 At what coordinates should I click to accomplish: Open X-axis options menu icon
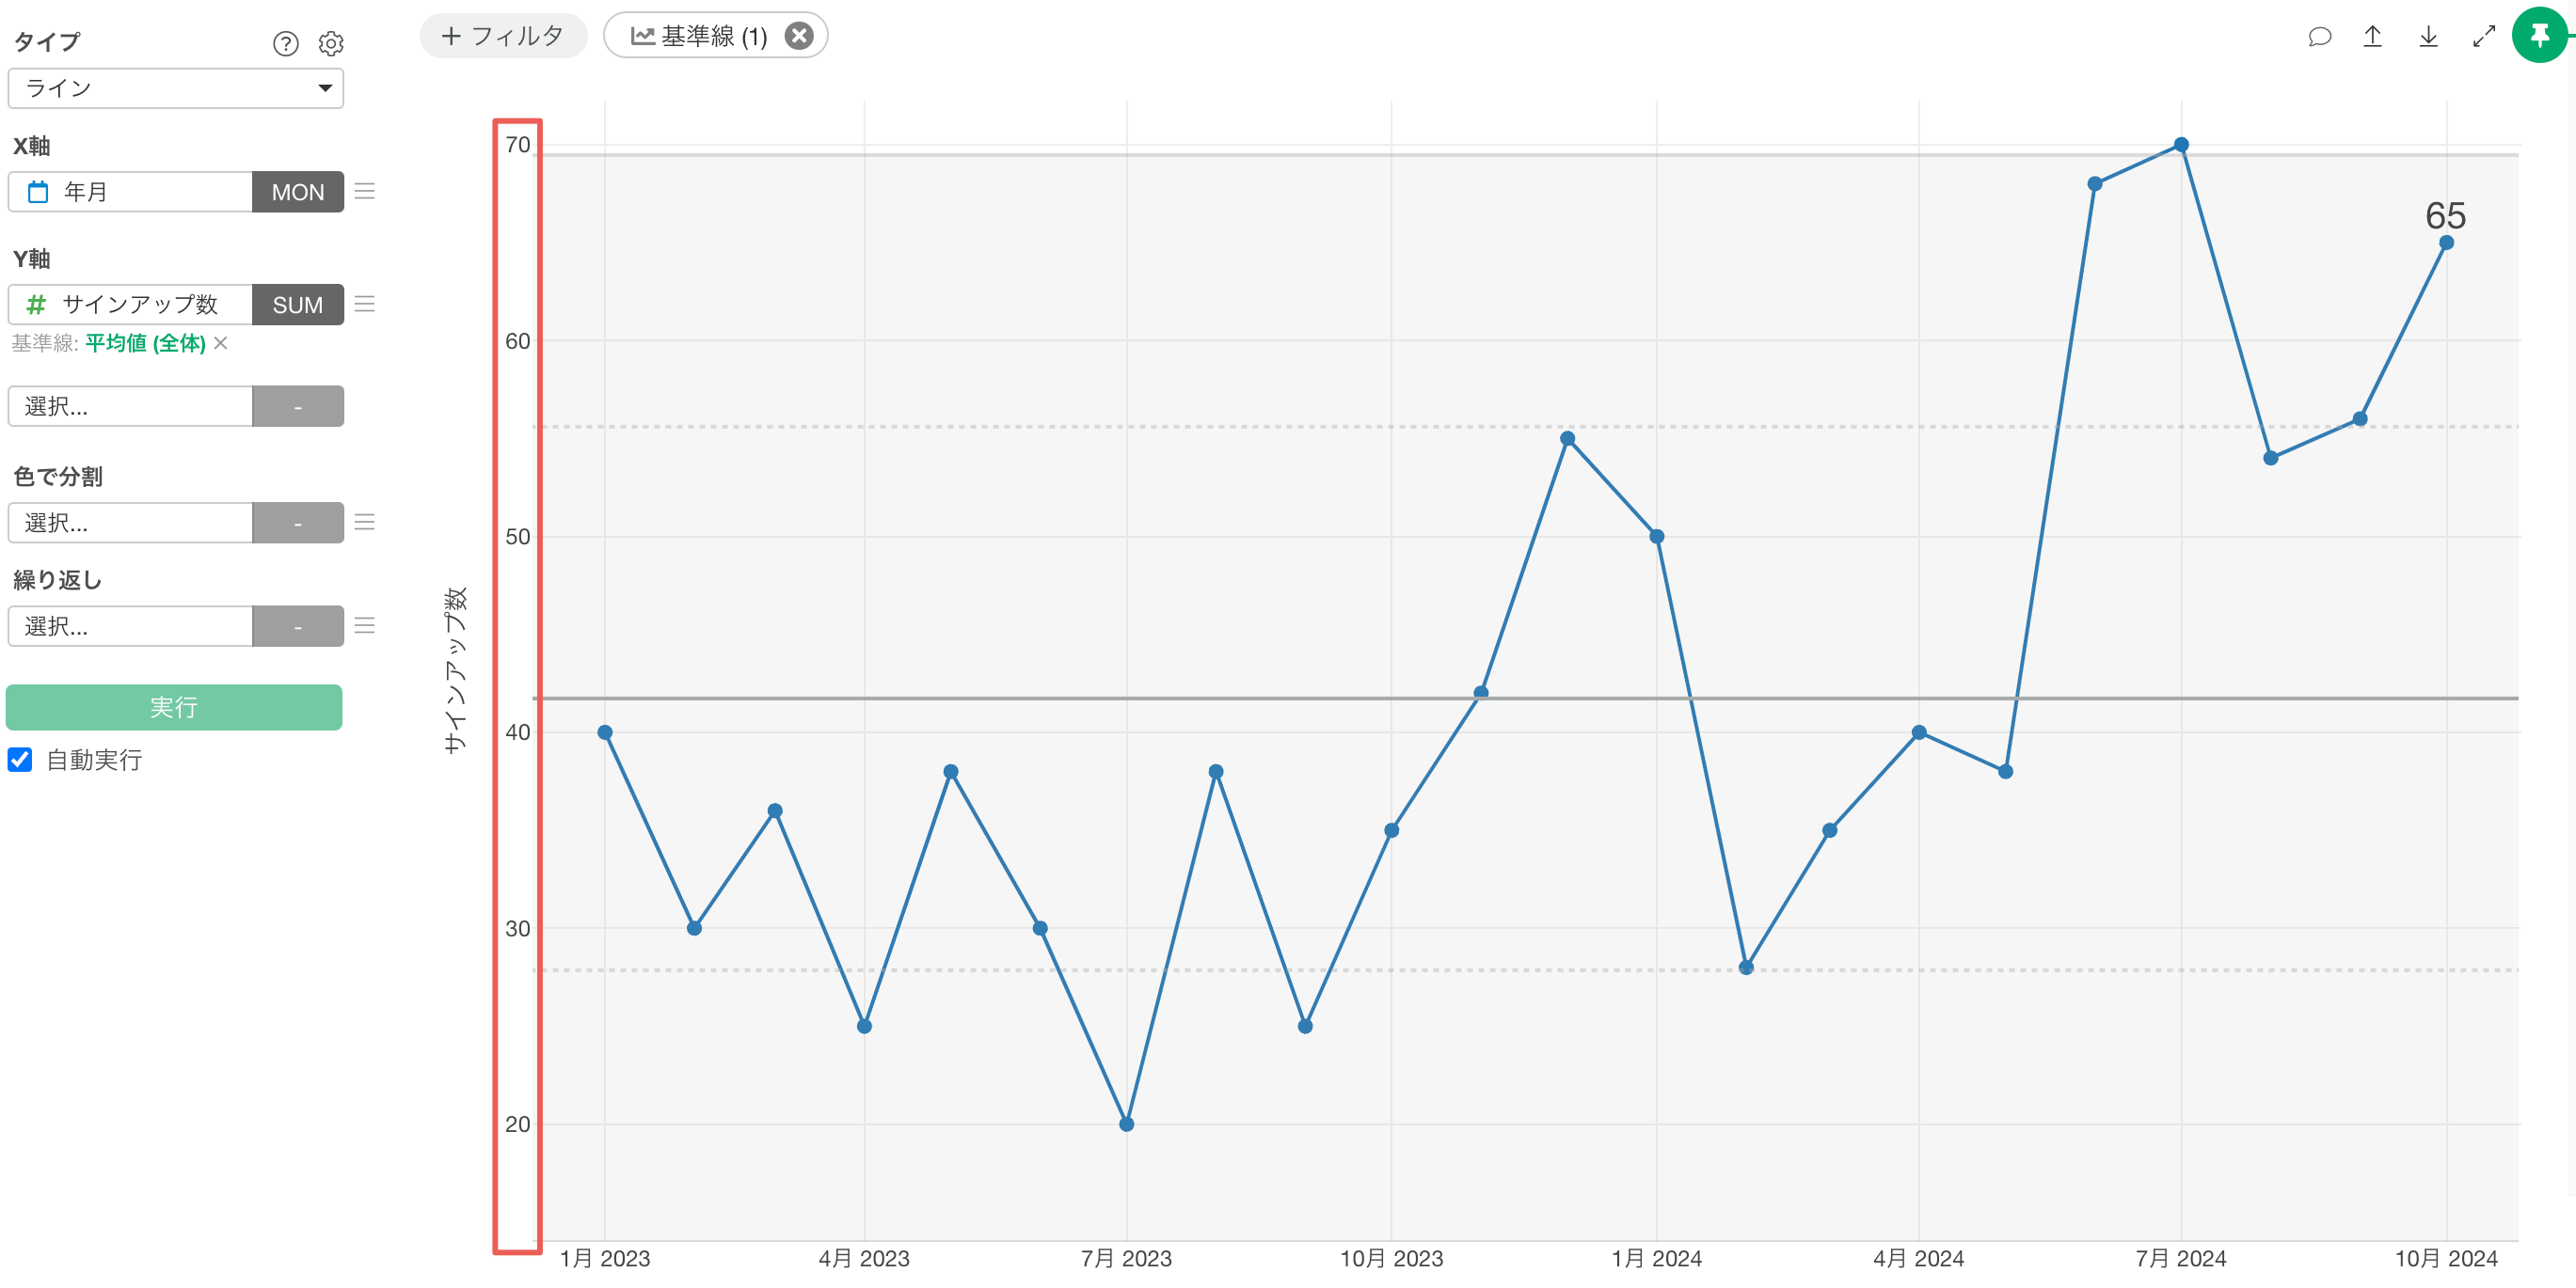365,191
